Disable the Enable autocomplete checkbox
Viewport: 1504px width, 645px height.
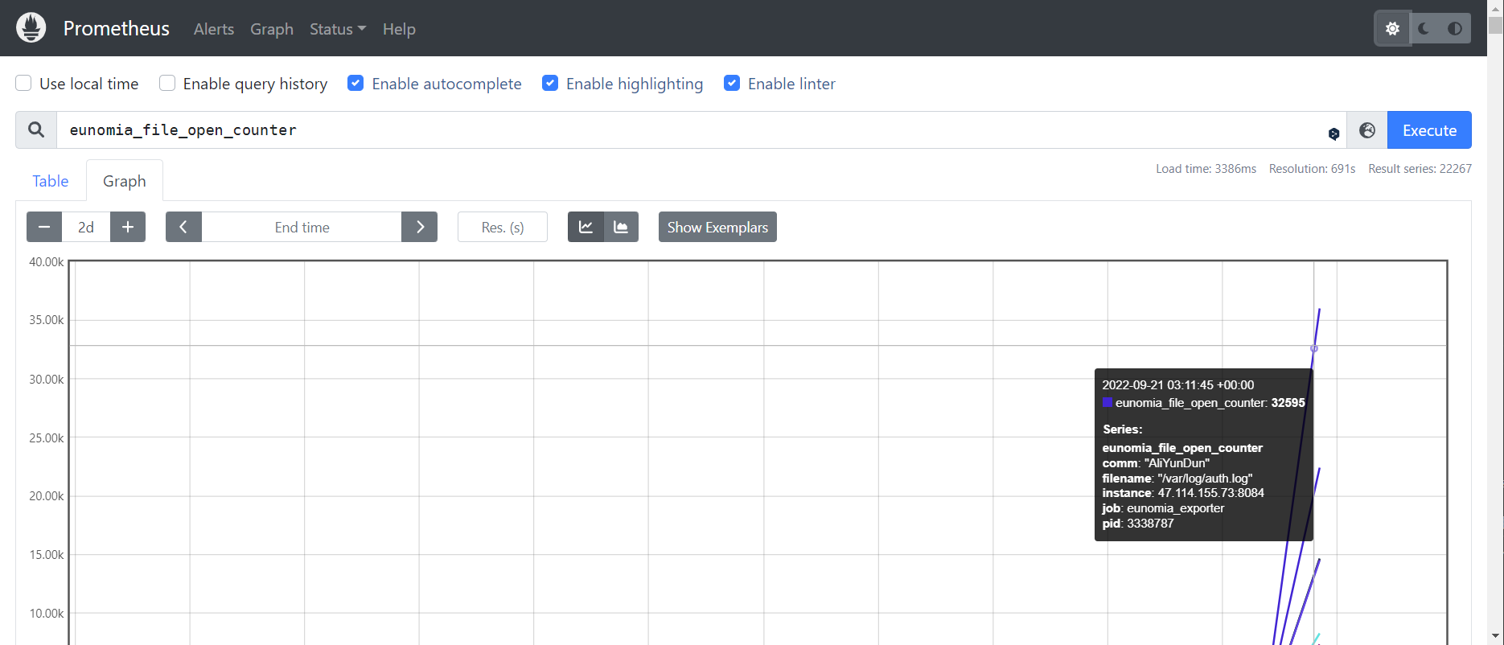point(355,84)
